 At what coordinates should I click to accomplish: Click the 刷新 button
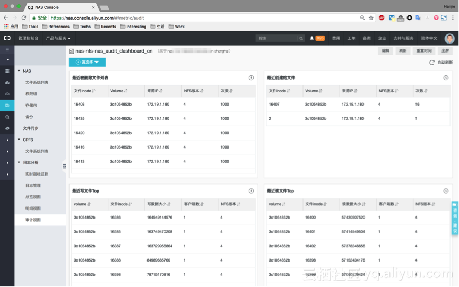coord(403,50)
